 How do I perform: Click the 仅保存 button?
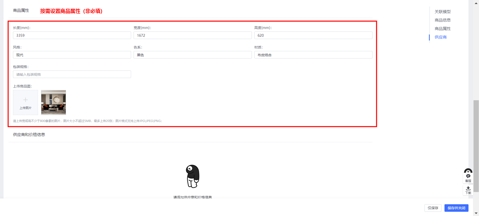(x=433, y=208)
